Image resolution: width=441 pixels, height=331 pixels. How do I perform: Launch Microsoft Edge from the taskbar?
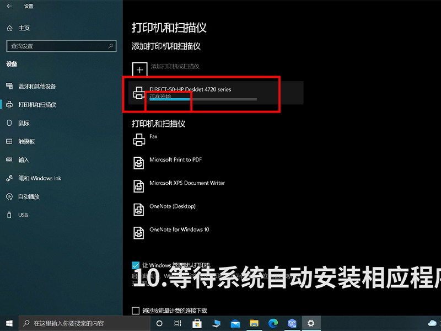click(273, 323)
